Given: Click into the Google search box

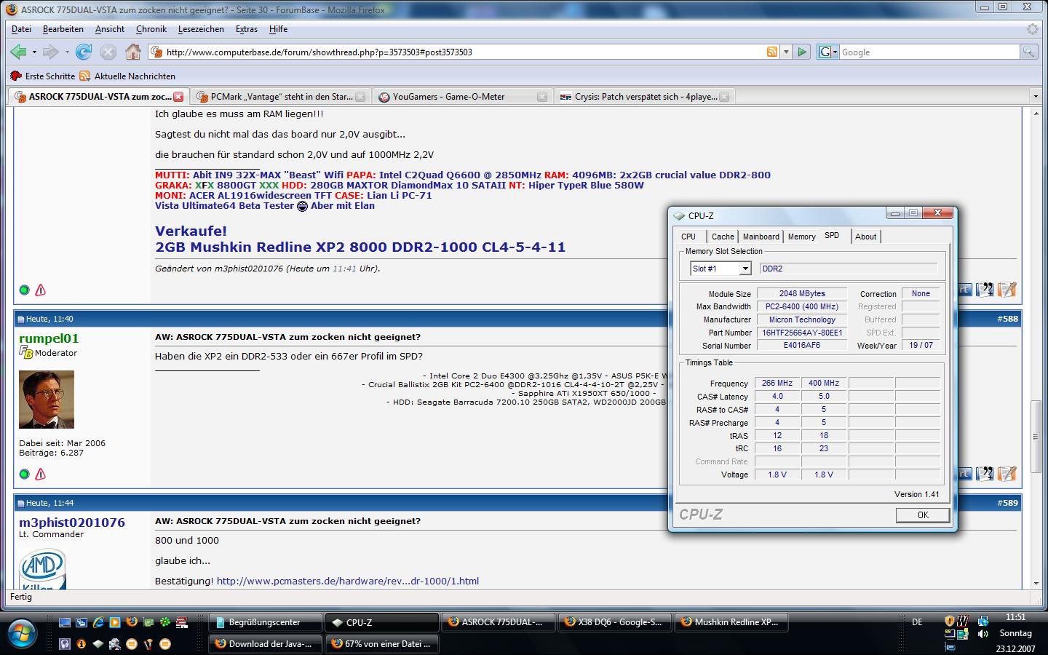Looking at the screenshot, I should tap(929, 52).
